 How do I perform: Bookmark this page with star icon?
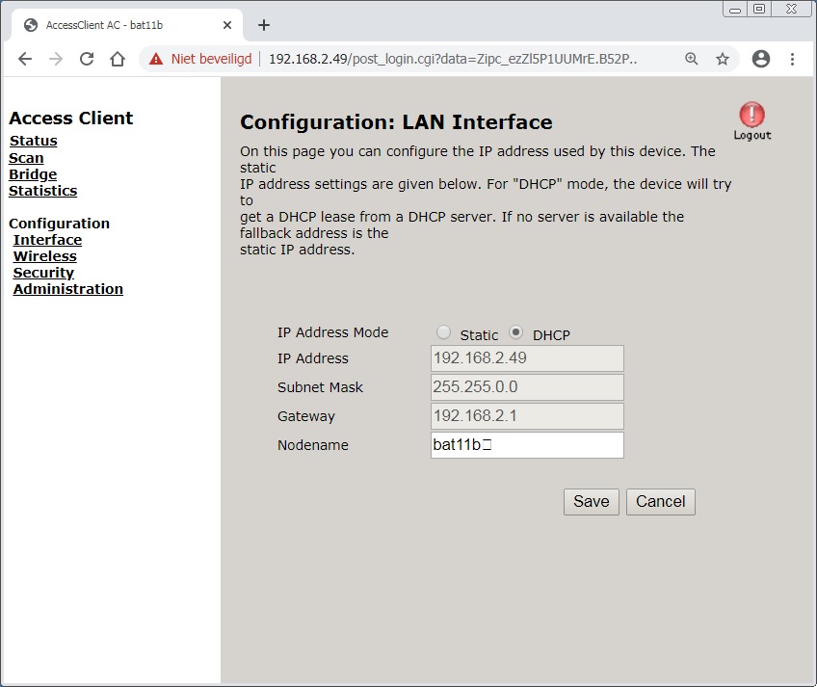[723, 59]
